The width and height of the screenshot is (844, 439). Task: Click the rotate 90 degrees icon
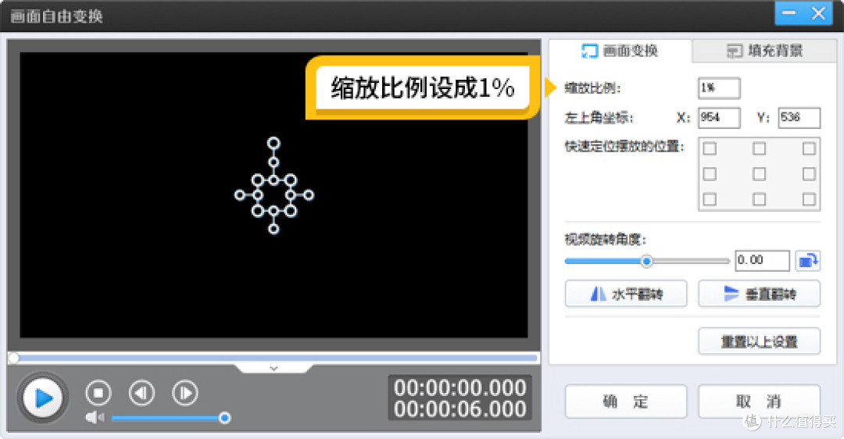(807, 261)
